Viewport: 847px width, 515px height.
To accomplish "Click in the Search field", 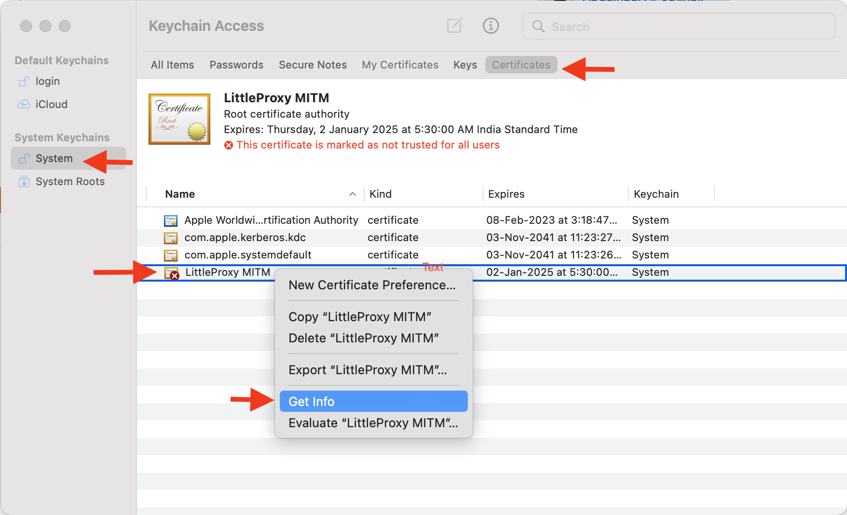I will 685,27.
